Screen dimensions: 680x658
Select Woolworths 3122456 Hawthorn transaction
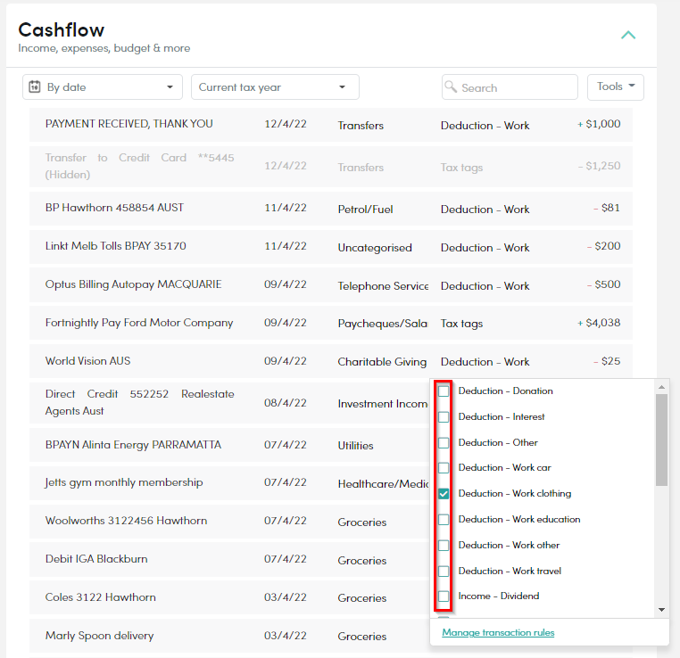[126, 521]
